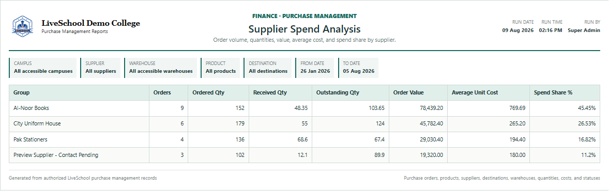Select the Pak Stationers row name
The image size is (609, 191).
(x=31, y=139)
